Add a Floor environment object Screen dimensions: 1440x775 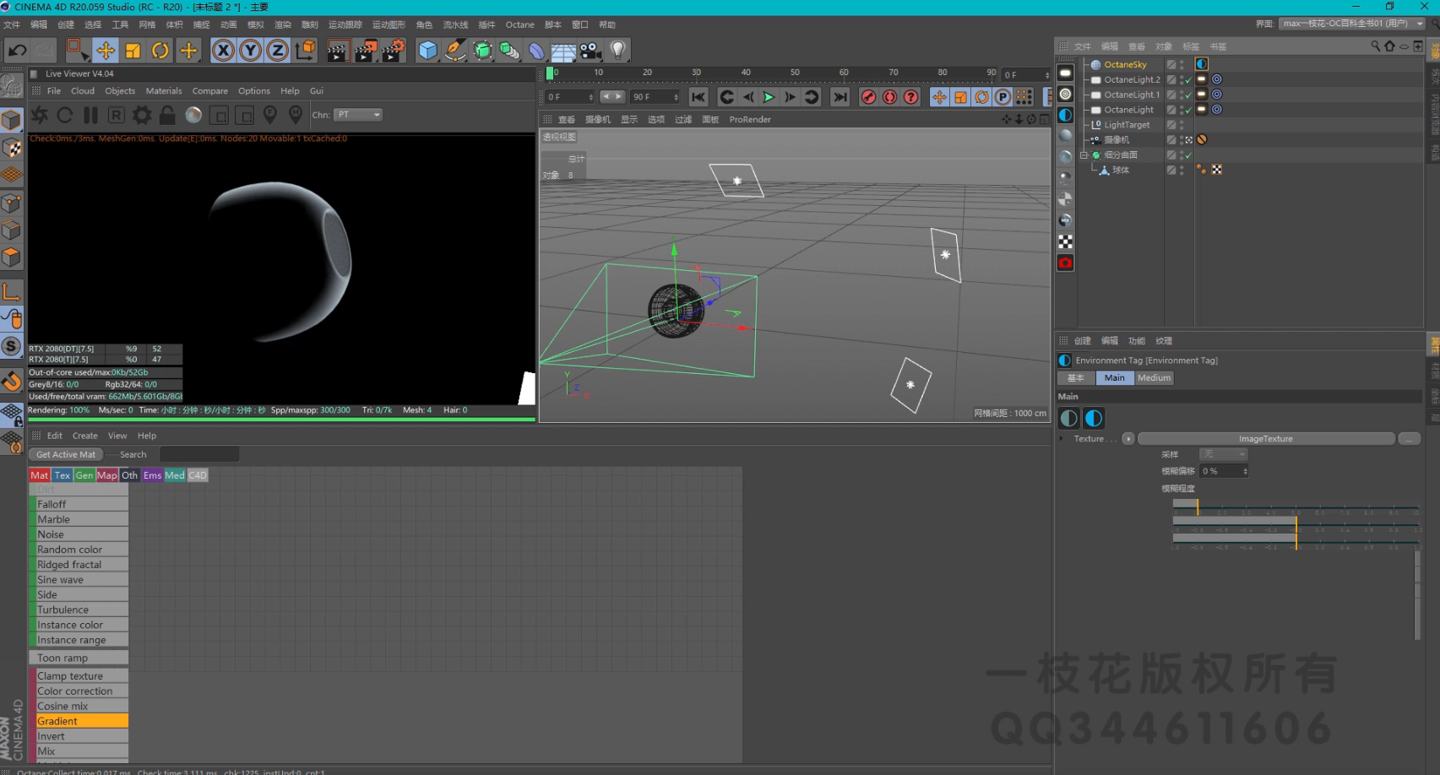tap(563, 51)
